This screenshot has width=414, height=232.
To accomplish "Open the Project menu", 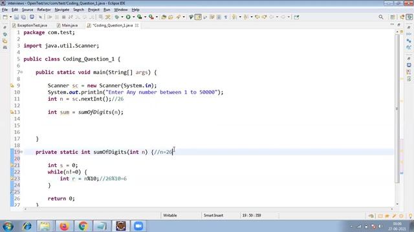I will pos(94,10).
